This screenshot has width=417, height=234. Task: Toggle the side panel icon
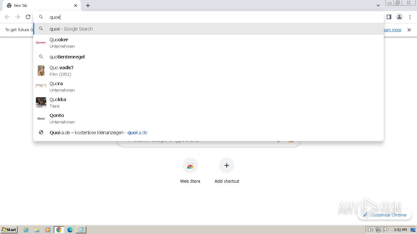[389, 17]
